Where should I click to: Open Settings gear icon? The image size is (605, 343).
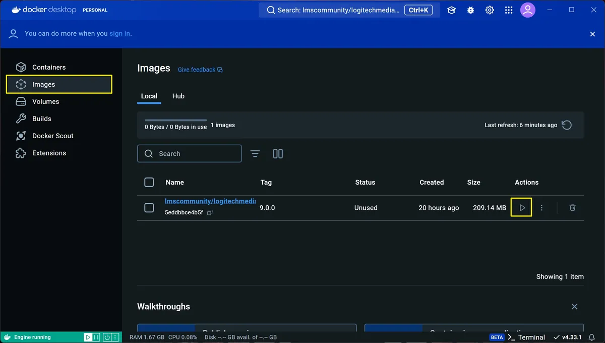pos(490,10)
